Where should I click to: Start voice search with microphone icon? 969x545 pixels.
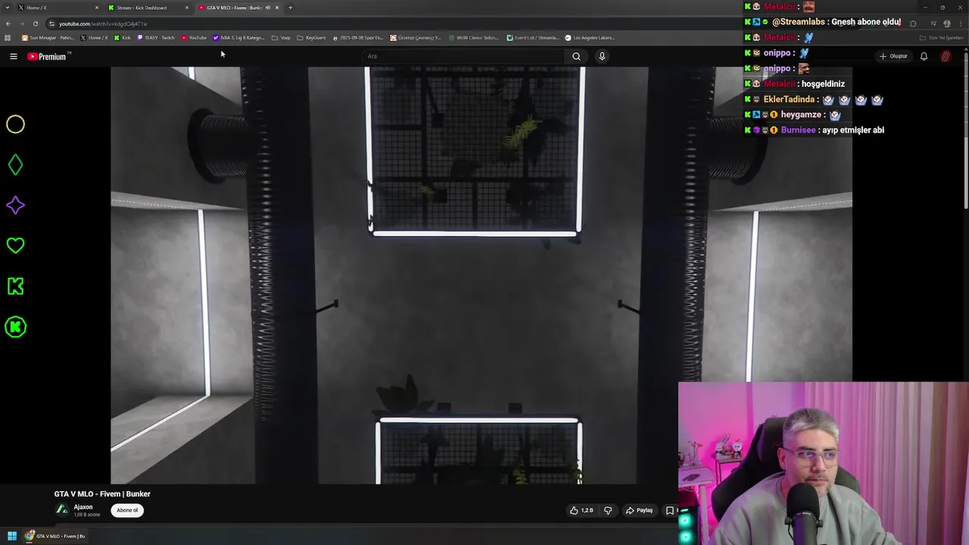602,56
